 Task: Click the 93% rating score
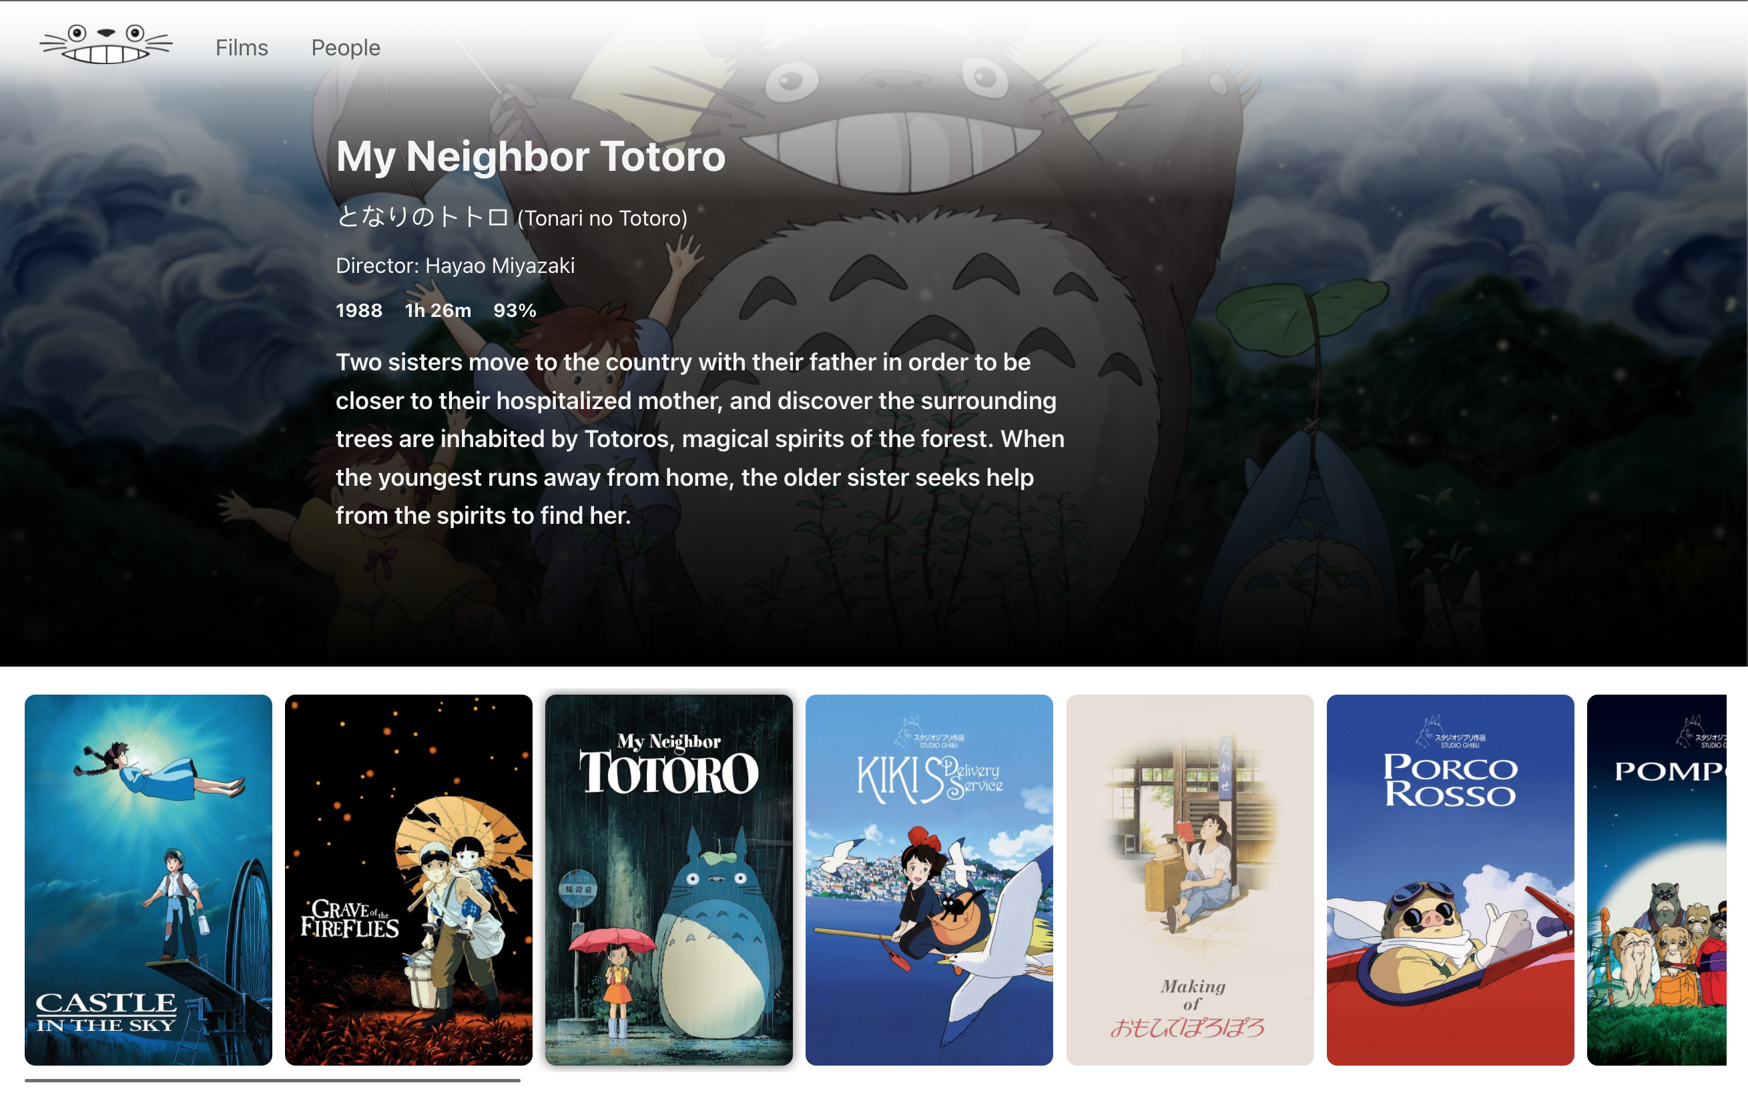(x=515, y=311)
